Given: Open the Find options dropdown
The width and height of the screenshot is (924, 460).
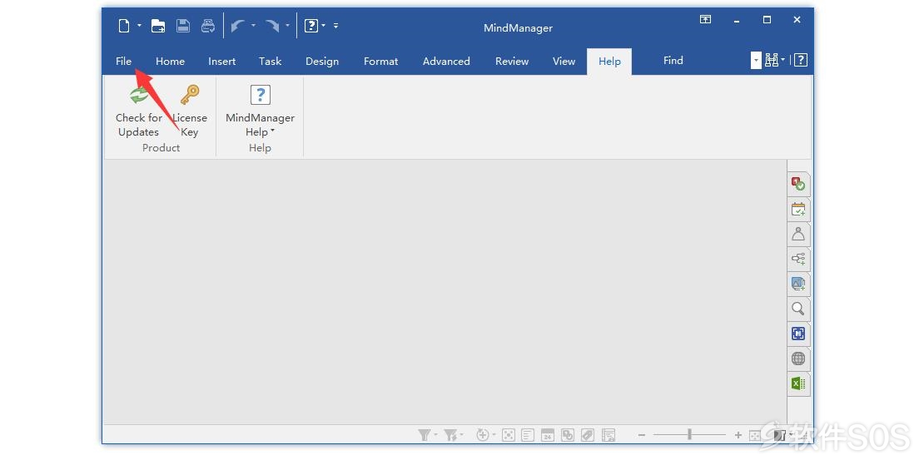Looking at the screenshot, I should (x=756, y=60).
